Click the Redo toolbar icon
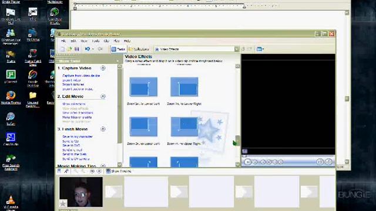Screen dimensions: 376x211 pos(100,49)
